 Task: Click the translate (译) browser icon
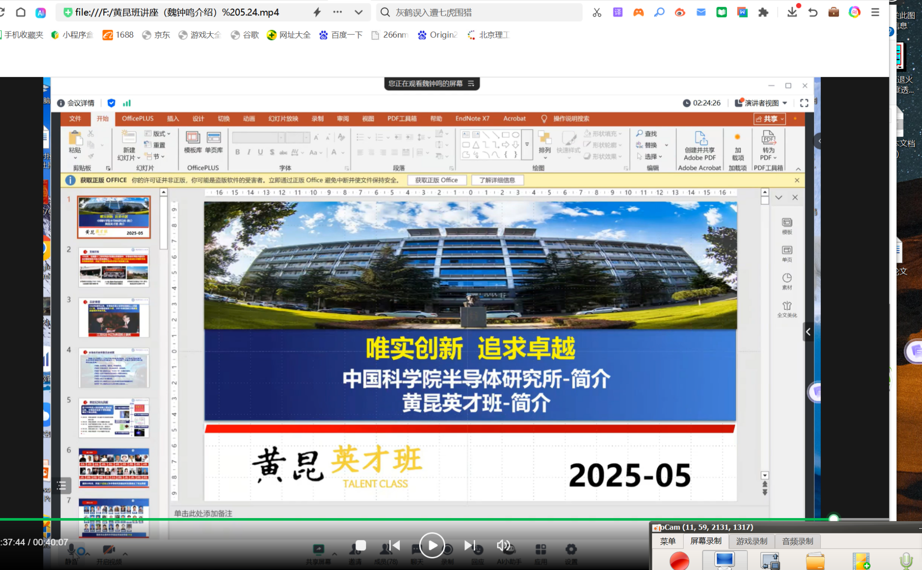pyautogui.click(x=618, y=12)
